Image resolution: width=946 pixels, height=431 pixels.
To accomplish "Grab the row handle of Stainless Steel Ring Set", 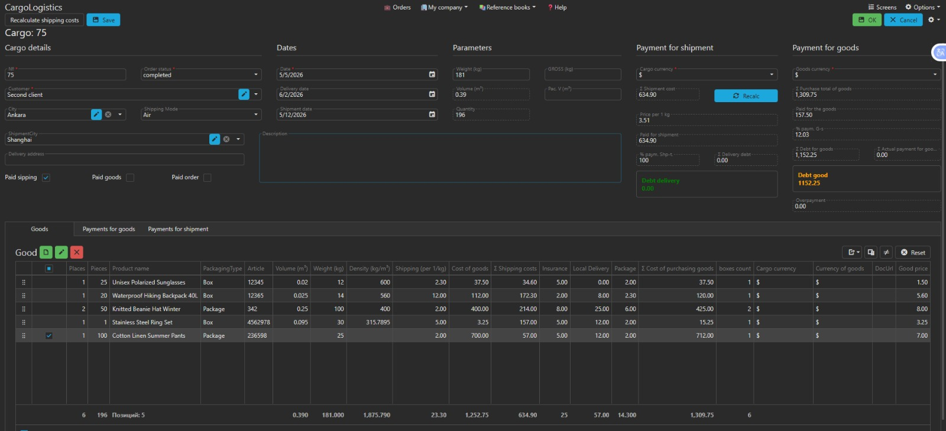I will click(x=24, y=322).
